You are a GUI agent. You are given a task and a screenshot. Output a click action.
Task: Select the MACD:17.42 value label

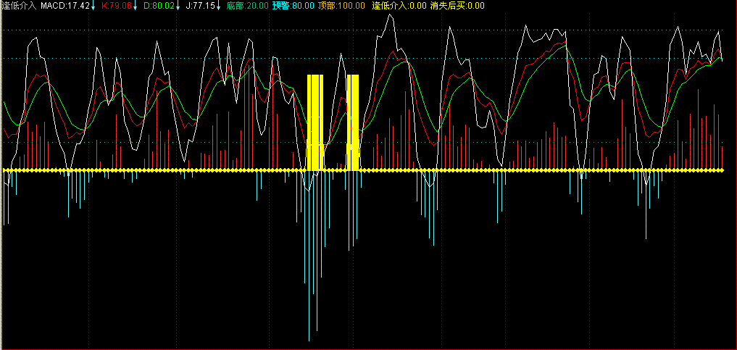pyautogui.click(x=65, y=6)
